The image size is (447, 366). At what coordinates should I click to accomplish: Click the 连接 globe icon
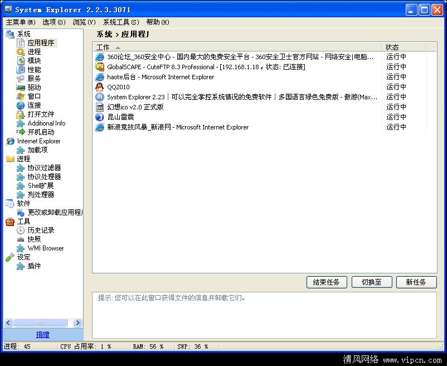coord(21,105)
